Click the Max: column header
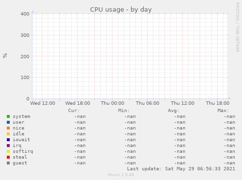The height and width of the screenshot is (180, 242). 223,111
